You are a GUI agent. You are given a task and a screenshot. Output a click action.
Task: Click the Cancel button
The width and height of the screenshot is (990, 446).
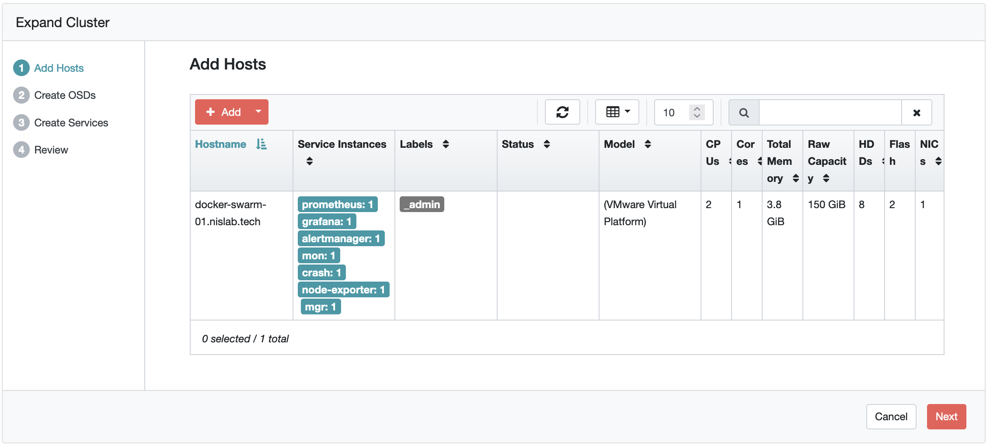click(891, 417)
